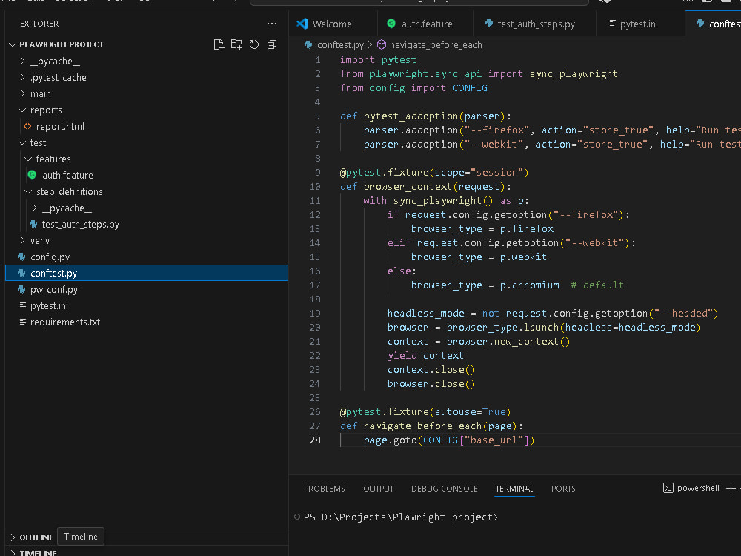Switch to the pytest.ini editor tab
The height and width of the screenshot is (556, 741).
click(x=639, y=24)
